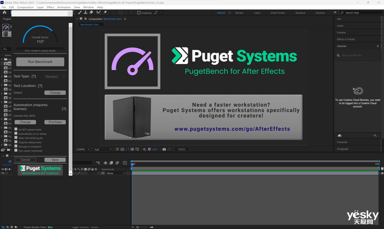Viewport: 384px width, 229px height.
Task: Open the magnification (100%) dropdown
Action: [84, 149]
